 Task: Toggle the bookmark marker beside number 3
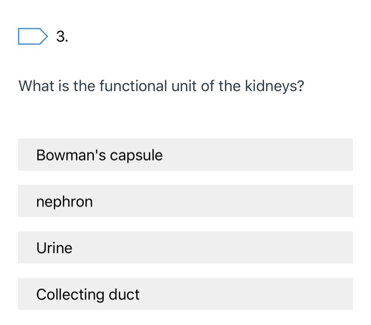[x=32, y=37]
